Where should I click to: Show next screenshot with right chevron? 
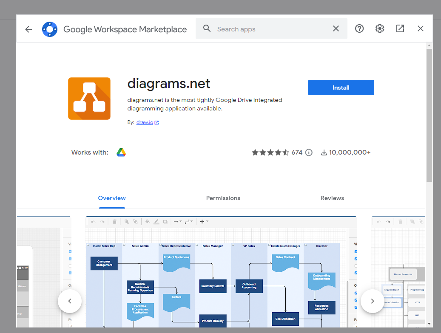[x=373, y=301]
